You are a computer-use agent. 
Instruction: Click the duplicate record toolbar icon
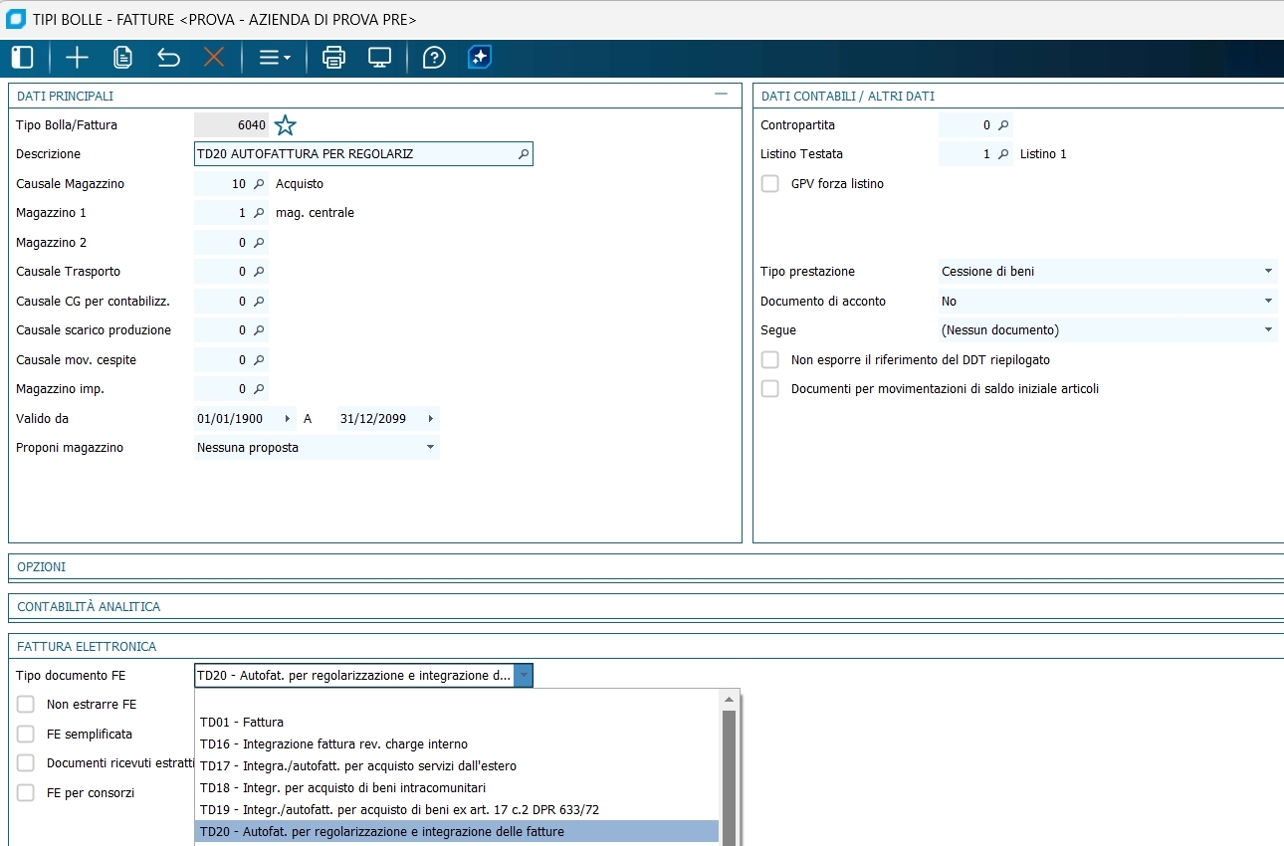123,58
